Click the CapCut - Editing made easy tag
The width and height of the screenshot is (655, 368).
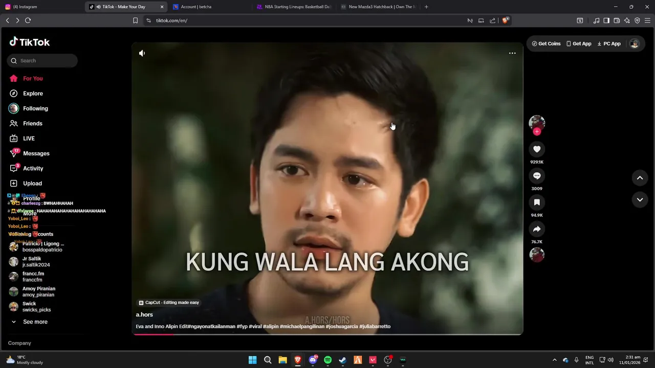coord(169,303)
